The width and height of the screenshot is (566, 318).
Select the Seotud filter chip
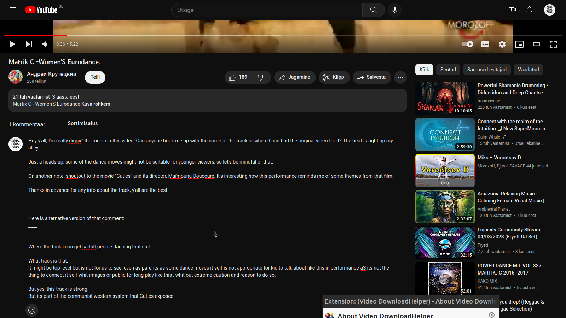pyautogui.click(x=448, y=70)
